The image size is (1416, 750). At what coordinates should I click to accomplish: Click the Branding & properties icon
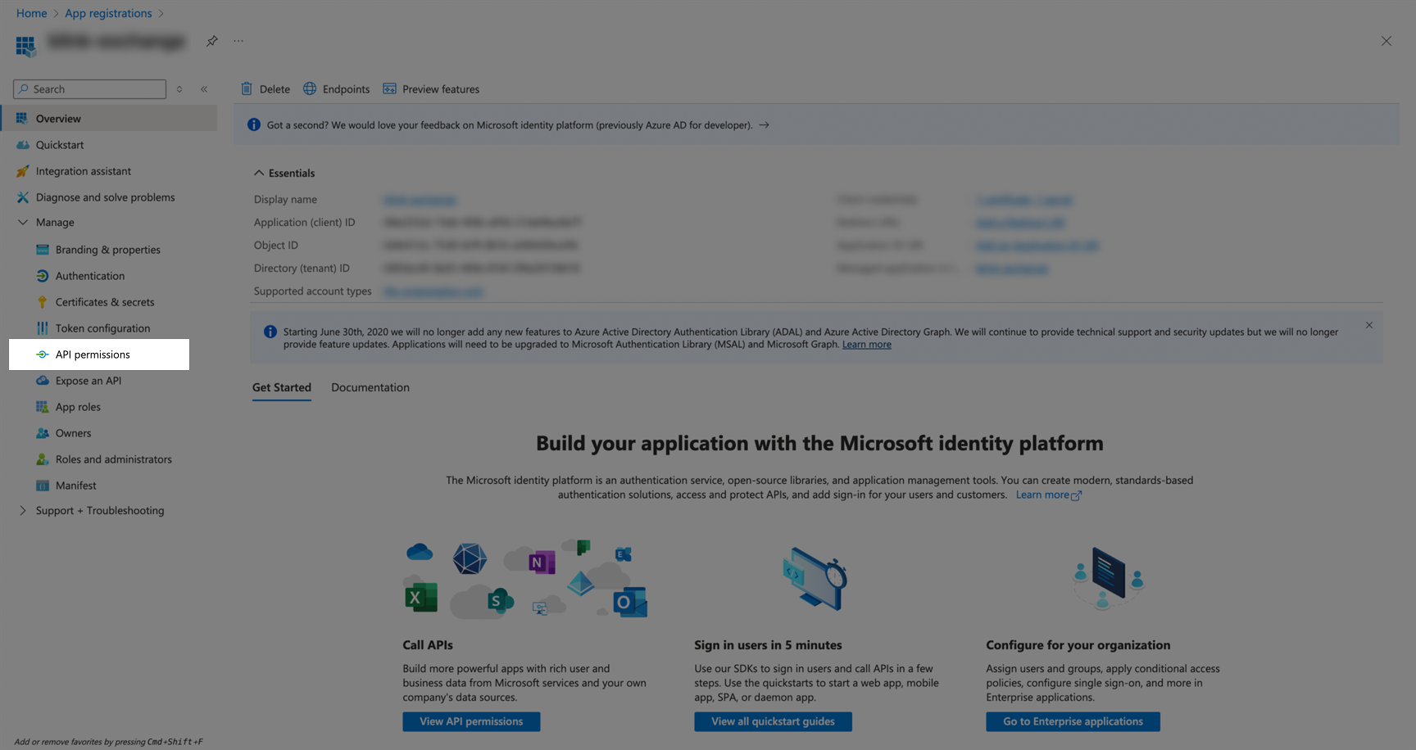(43, 250)
